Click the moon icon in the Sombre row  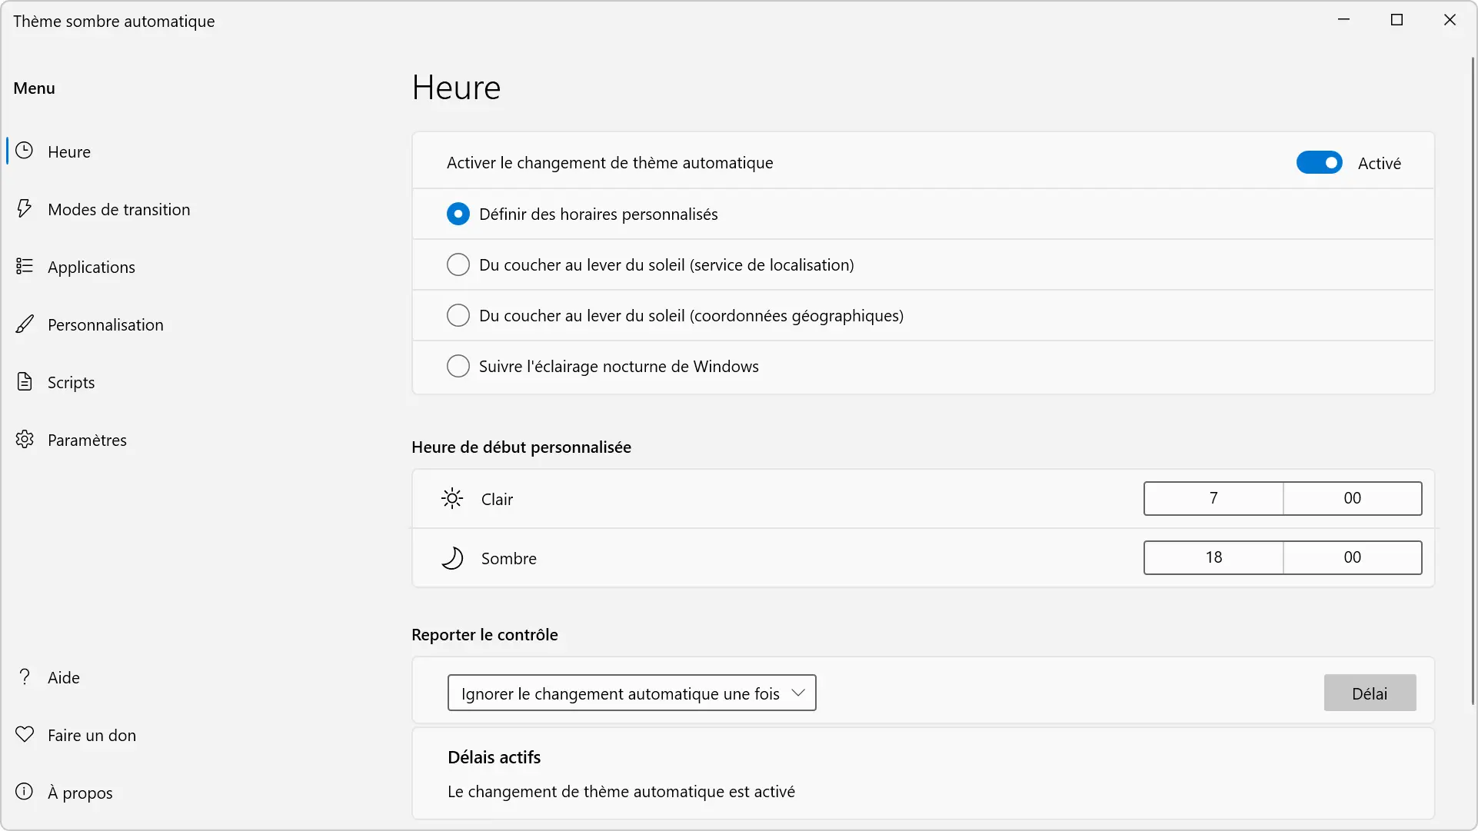(x=452, y=558)
